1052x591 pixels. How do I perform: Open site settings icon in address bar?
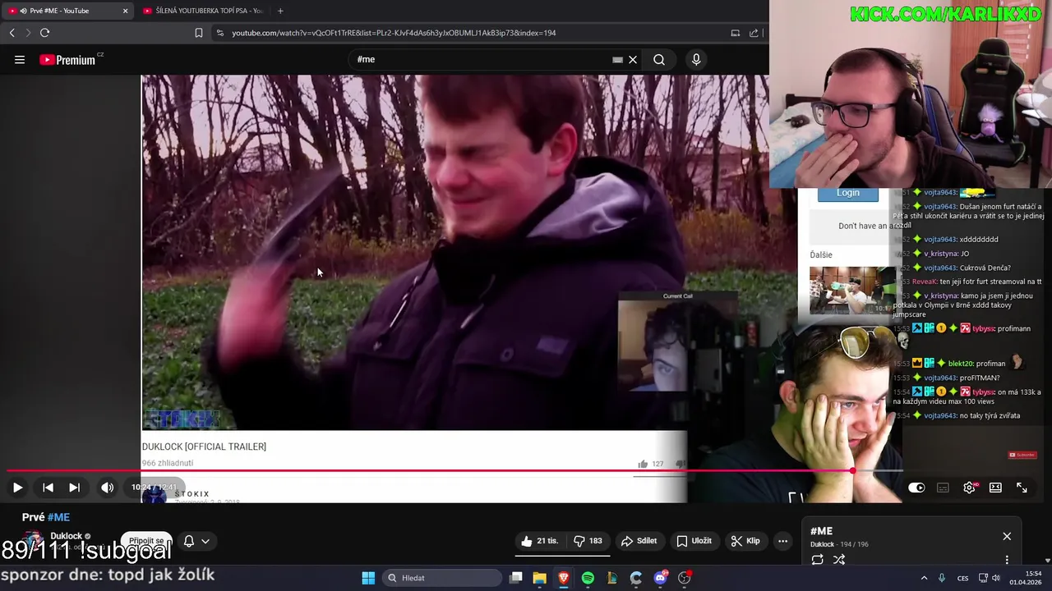click(219, 33)
